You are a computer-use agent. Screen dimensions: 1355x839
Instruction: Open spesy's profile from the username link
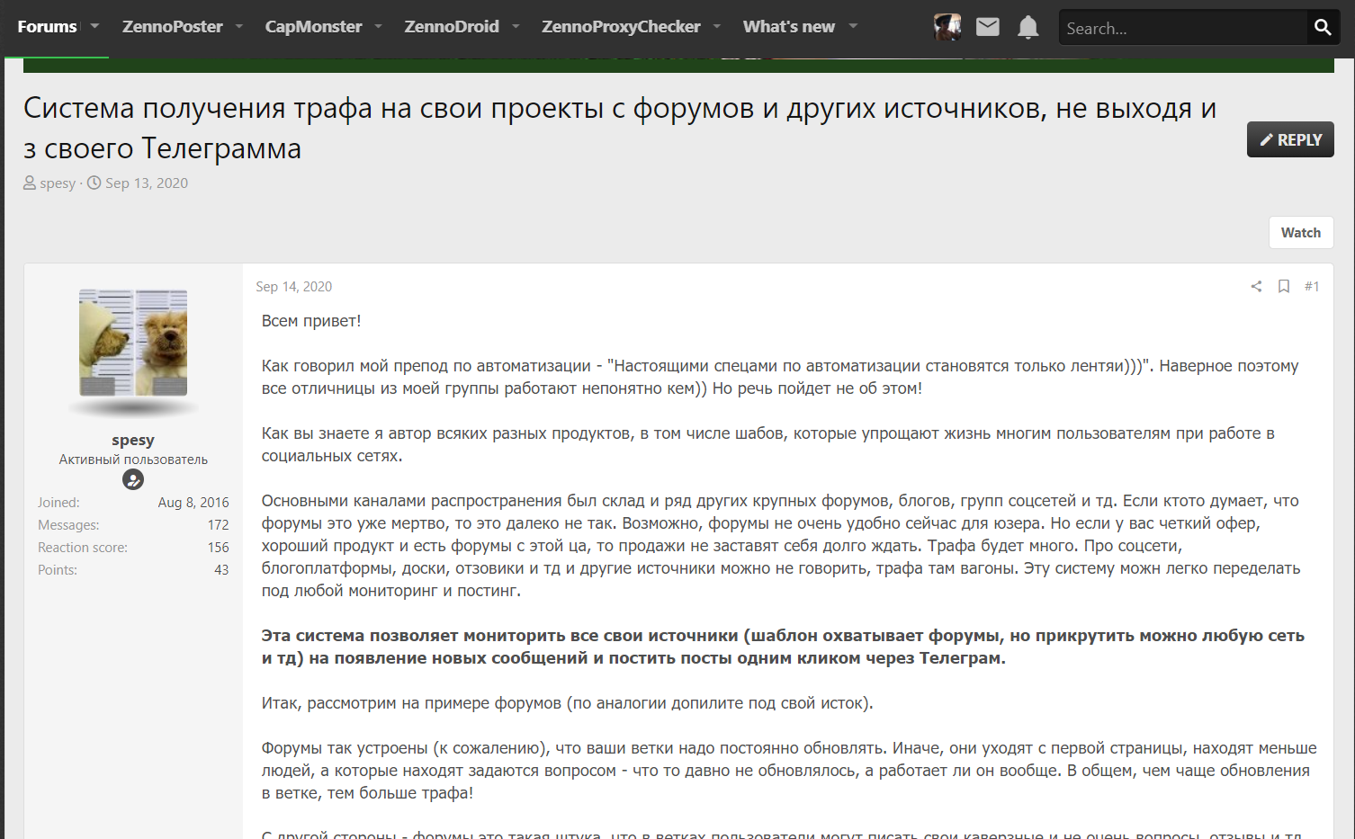133,440
